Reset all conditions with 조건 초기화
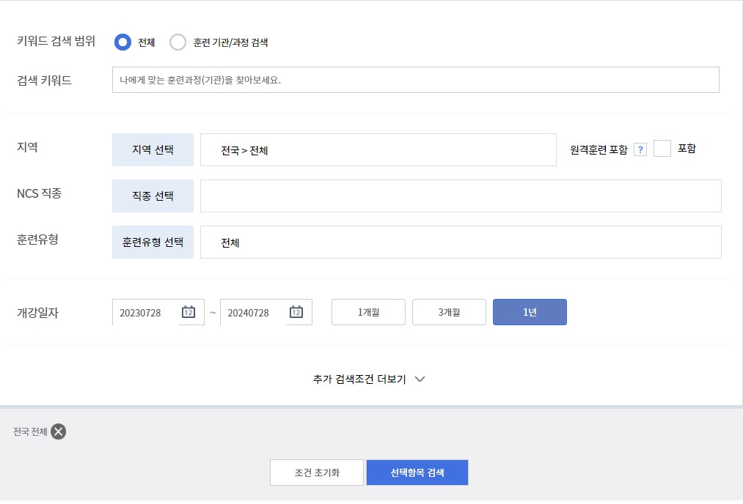Viewport: 743px width, 504px height. [316, 472]
